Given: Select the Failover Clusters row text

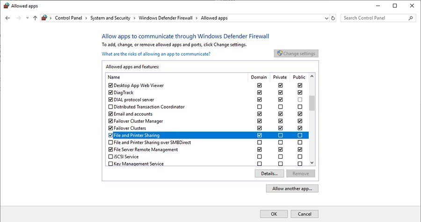Looking at the screenshot, I should pyautogui.click(x=130, y=128).
